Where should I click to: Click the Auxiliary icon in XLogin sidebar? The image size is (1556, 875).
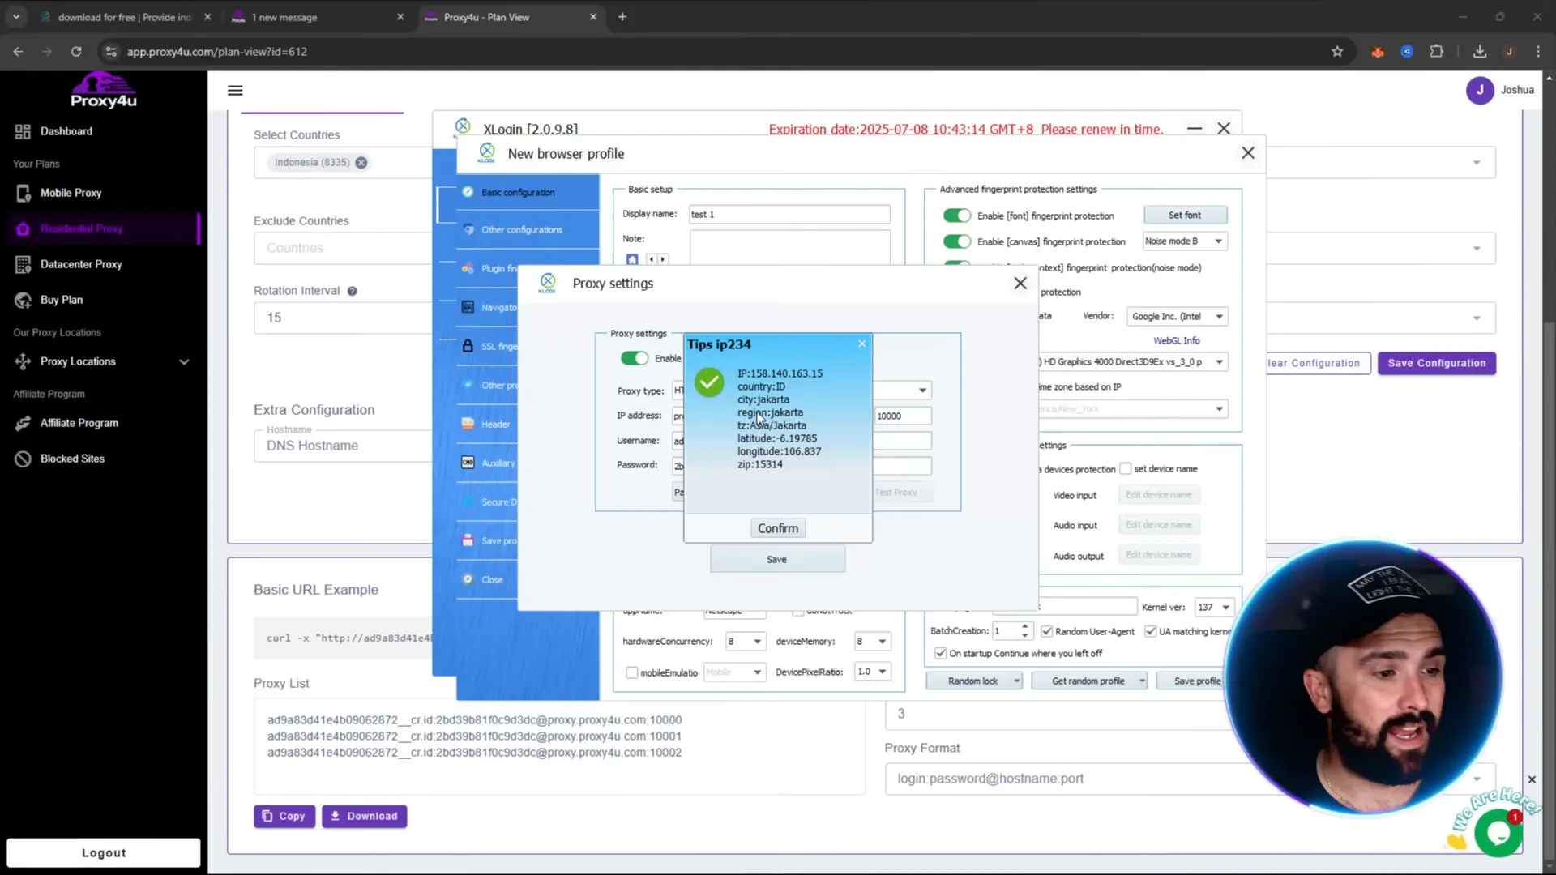pyautogui.click(x=468, y=463)
